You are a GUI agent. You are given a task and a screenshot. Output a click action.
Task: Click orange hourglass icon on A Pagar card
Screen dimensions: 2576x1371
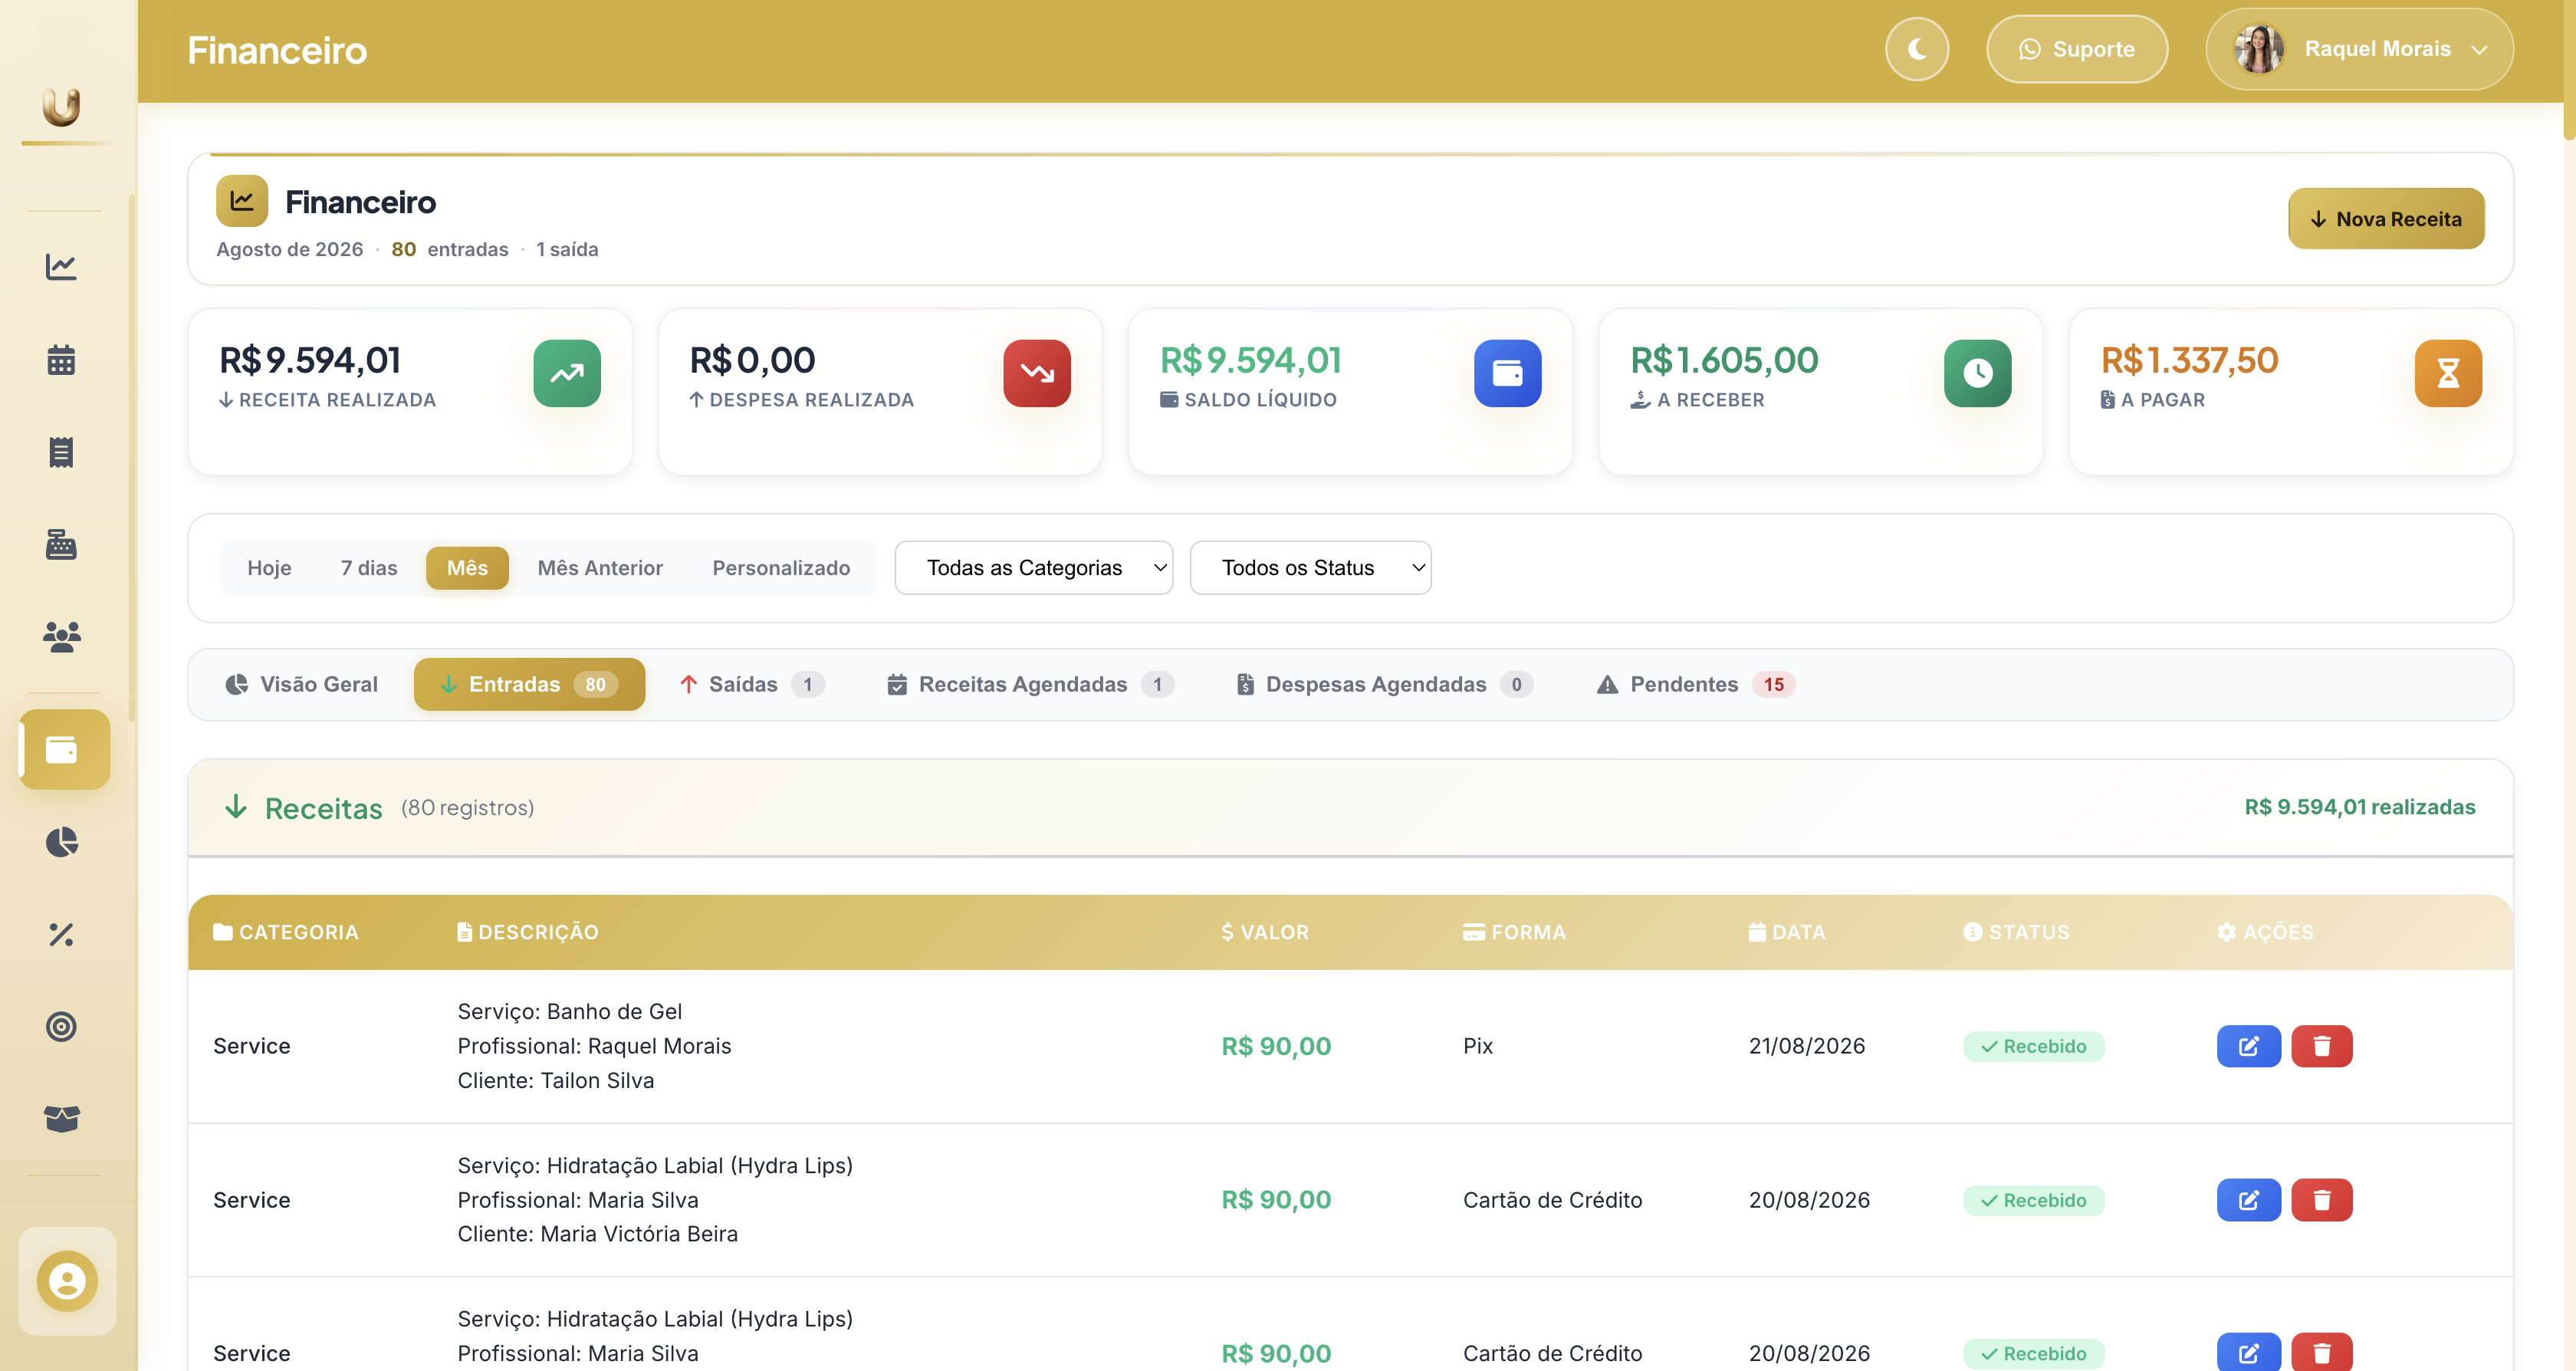(x=2447, y=373)
